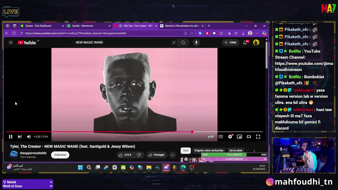Toggle theater mode
The width and height of the screenshot is (338, 190).
coord(249,137)
